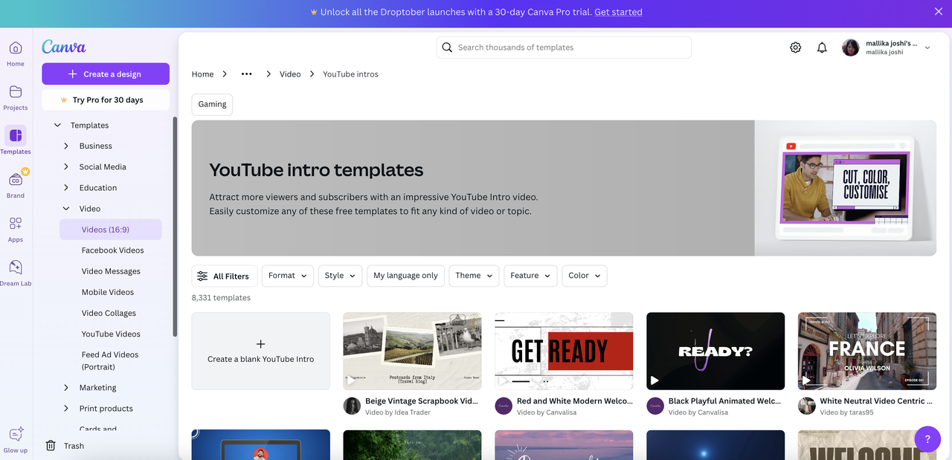Open the Home sidebar icon
Viewport: 952px width, 460px height.
16,48
